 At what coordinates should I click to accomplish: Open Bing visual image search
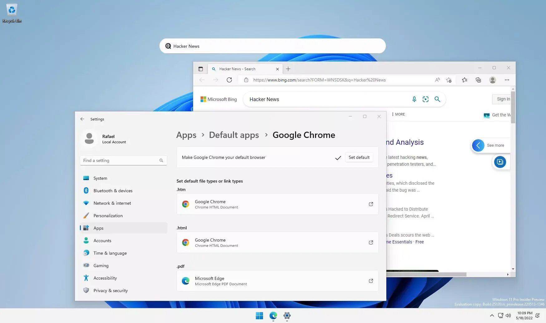click(426, 99)
